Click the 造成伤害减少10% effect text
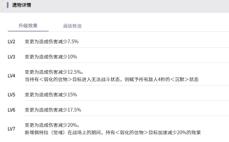Screen dimensions: 229x142 pyautogui.click(x=51, y=57)
